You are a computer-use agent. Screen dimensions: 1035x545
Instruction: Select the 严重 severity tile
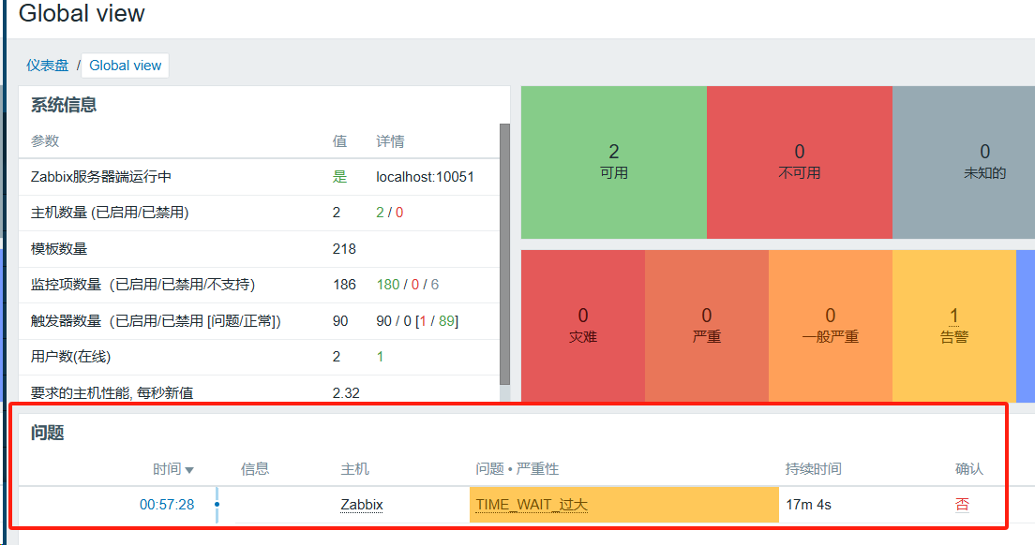pyautogui.click(x=707, y=326)
